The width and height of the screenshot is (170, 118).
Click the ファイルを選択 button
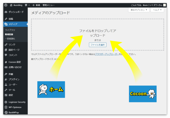[x=98, y=45]
